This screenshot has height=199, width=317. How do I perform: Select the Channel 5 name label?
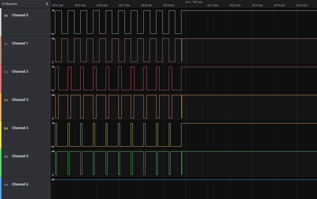(20, 156)
